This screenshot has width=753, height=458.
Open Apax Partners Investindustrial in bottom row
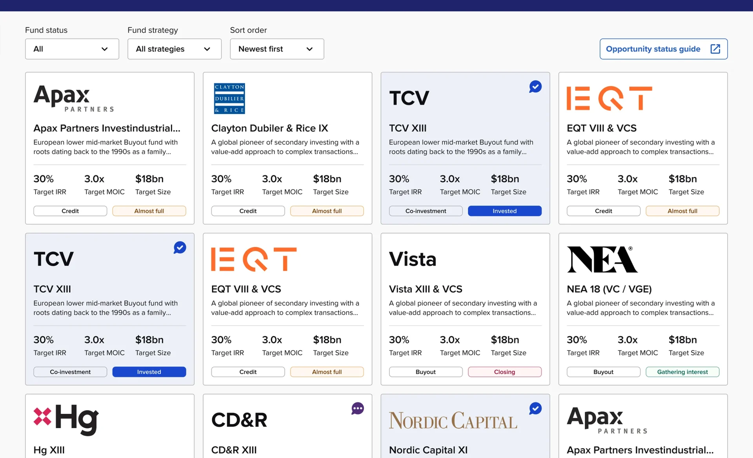tap(640, 450)
